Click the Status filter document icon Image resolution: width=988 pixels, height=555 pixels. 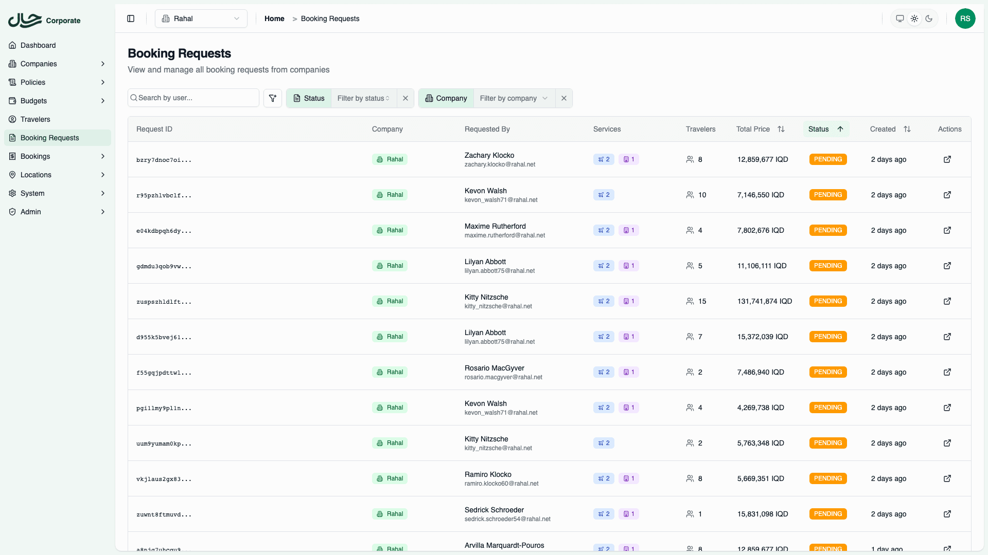pyautogui.click(x=296, y=98)
